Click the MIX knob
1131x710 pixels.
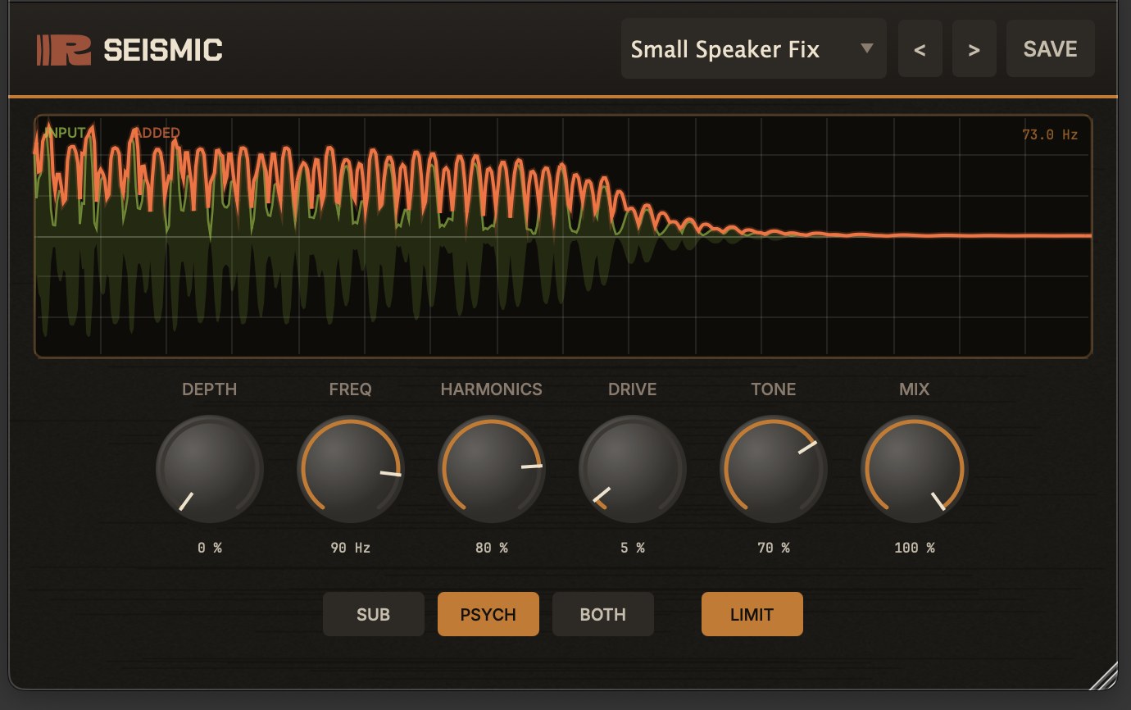pyautogui.click(x=915, y=470)
